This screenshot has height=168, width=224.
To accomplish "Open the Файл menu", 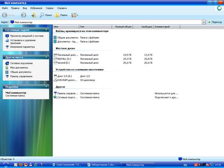I will point(5,8).
